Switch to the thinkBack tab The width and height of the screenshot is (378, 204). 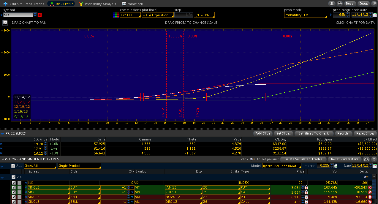click(x=132, y=4)
